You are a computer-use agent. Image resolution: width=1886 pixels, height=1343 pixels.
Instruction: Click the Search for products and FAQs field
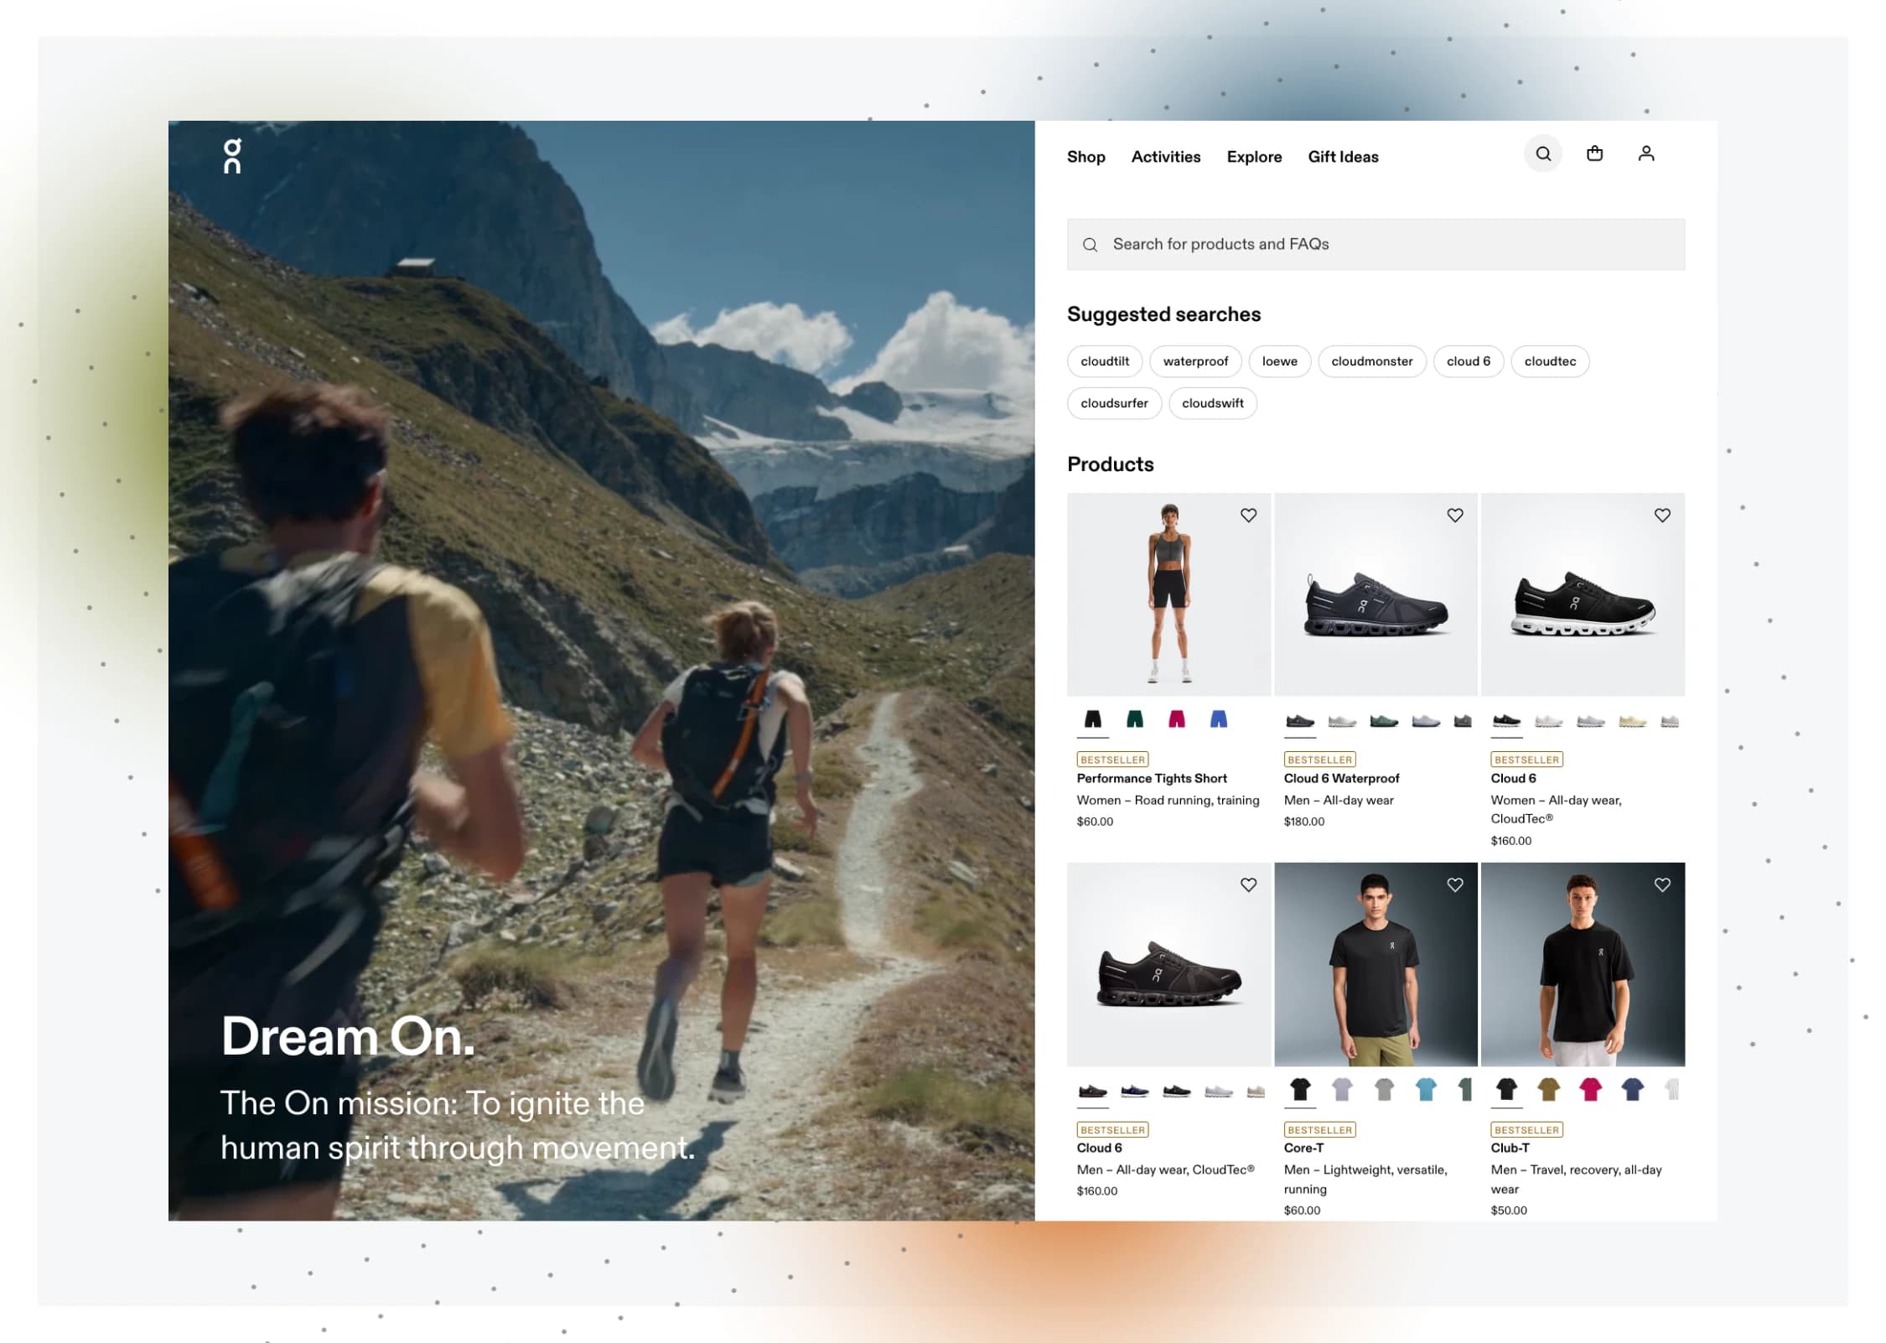1375,244
